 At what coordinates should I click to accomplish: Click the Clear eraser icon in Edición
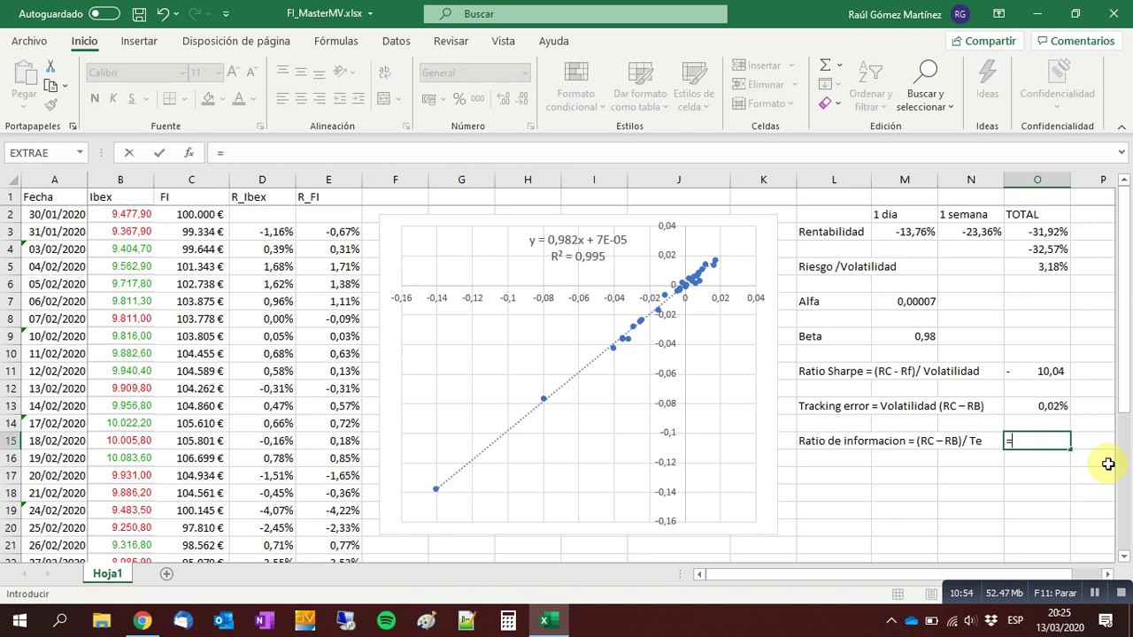point(825,104)
